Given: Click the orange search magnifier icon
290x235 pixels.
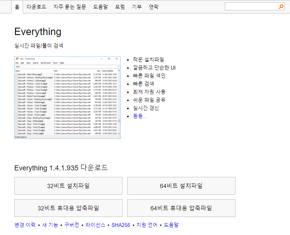Looking at the screenshot, I should (281, 7).
